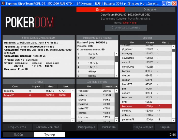
Task: Switch to the Детали tab
Action: [x=101, y=10]
